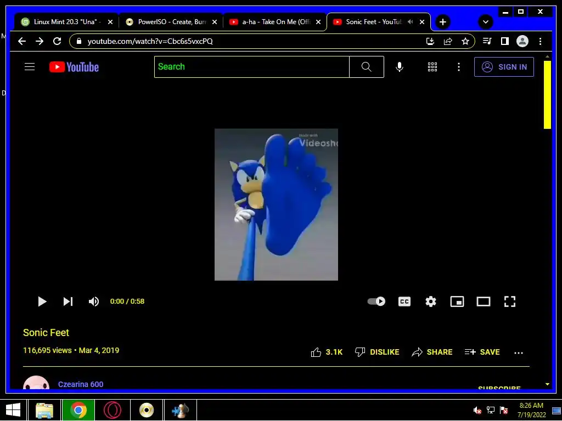Screen dimensions: 562x421
Task: Click the Sonic Feet video title
Action: tap(46, 333)
